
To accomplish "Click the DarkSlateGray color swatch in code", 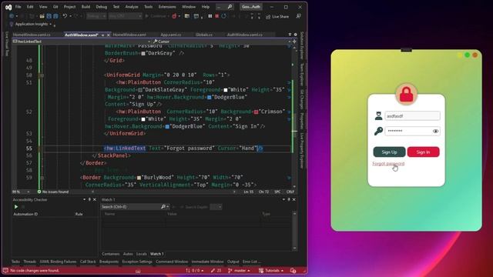I will pyautogui.click(x=140, y=90).
